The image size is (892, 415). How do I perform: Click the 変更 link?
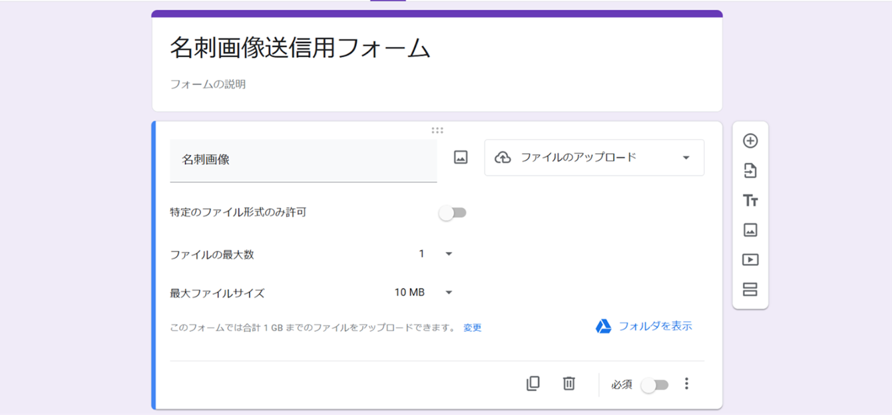(x=472, y=328)
